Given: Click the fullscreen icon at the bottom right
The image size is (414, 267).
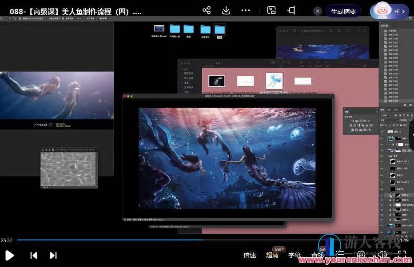Looking at the screenshot, I should tap(402, 255).
